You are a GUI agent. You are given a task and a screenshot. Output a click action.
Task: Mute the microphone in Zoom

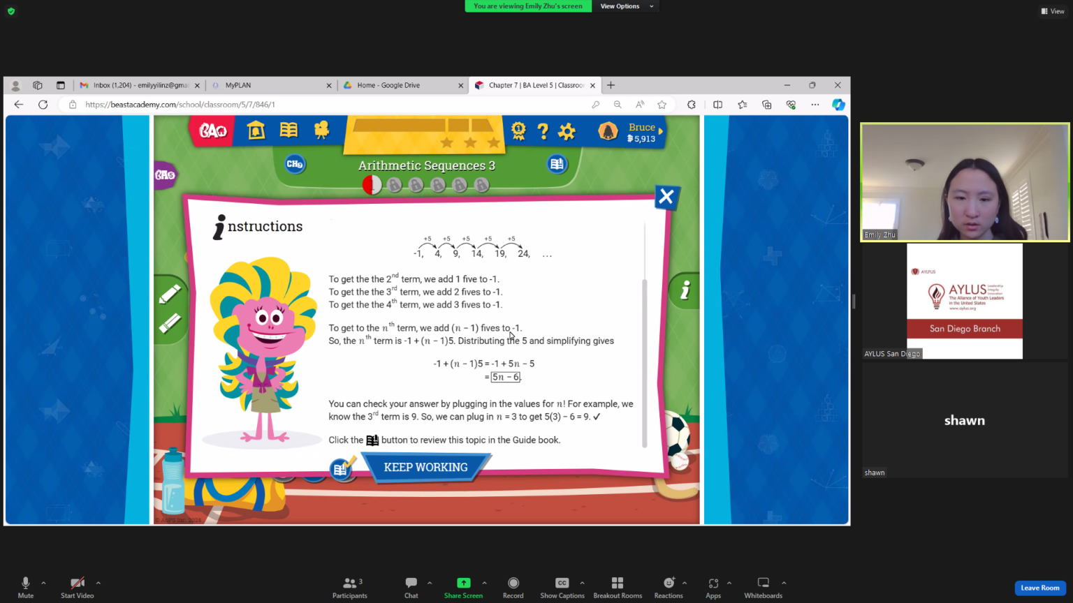26,588
